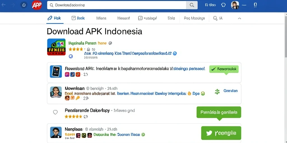Click the green Pamidada genlera button
Viewport: 287px width, 143px height.
click(219, 112)
